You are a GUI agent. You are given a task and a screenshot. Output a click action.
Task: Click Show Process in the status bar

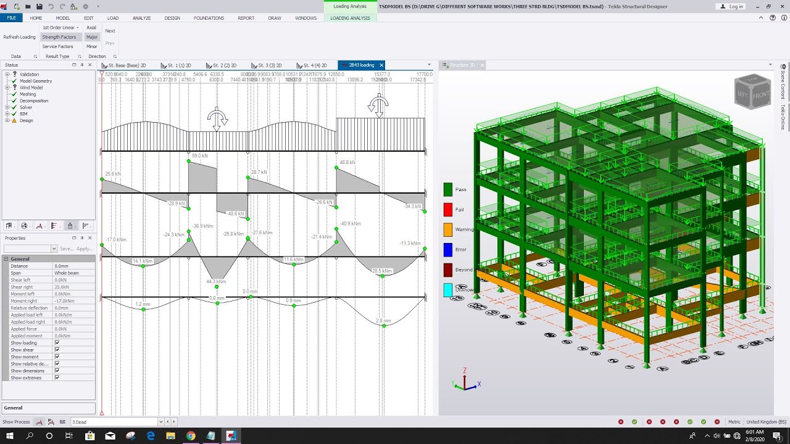pos(16,422)
